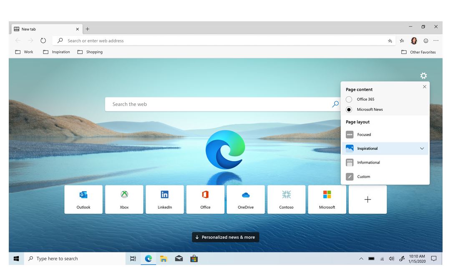Select the Office 365 radio button
Screen dimensions: 458x277
[349, 100]
